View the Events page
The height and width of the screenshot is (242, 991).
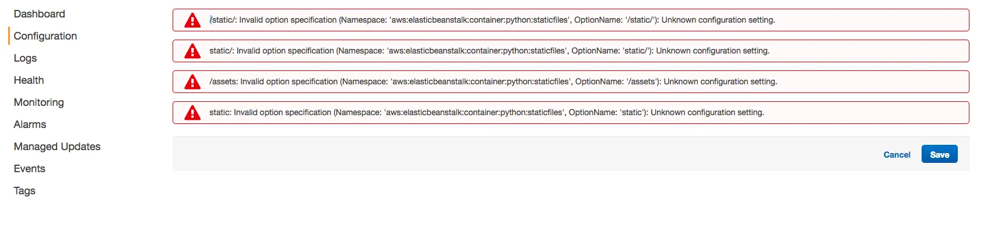pos(29,169)
